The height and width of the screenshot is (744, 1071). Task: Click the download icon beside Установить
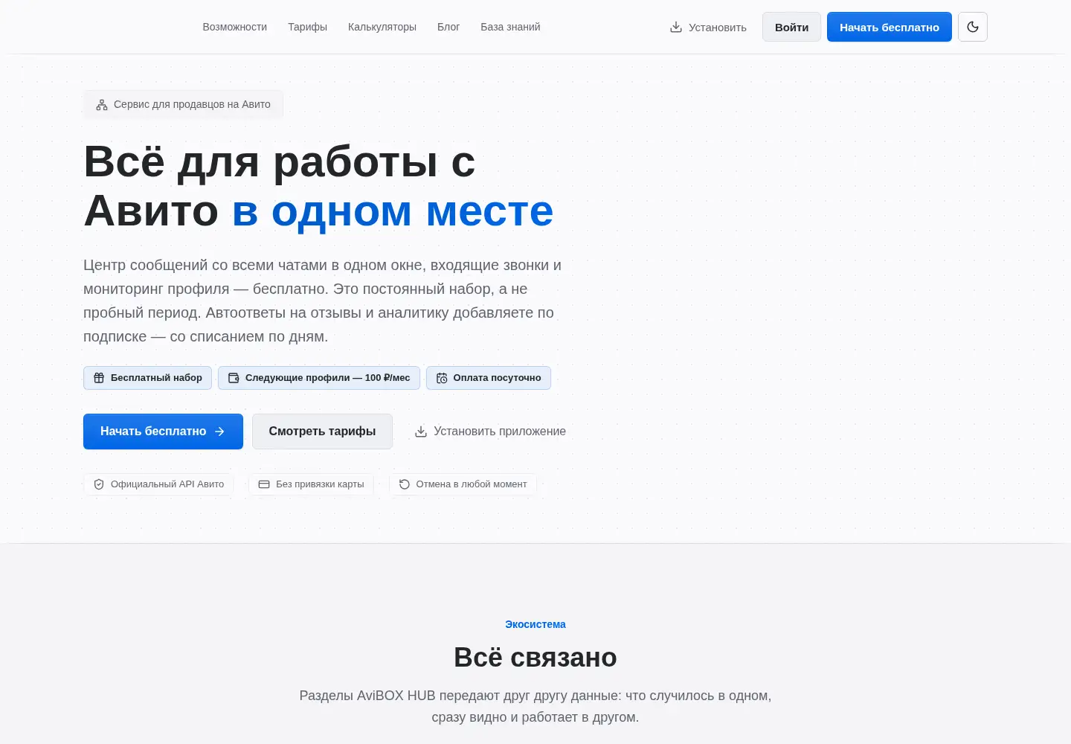tap(676, 27)
